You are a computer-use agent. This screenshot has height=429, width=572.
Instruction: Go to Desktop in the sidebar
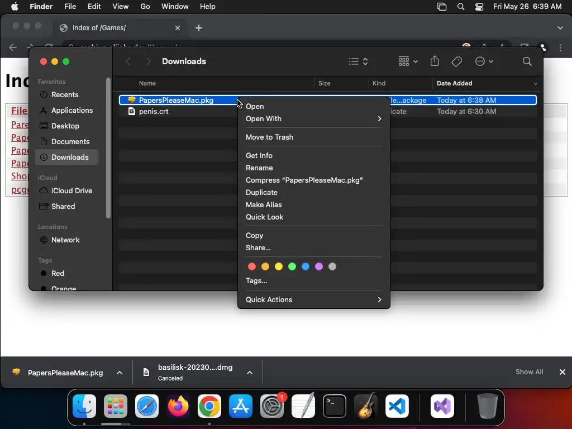[x=66, y=126]
